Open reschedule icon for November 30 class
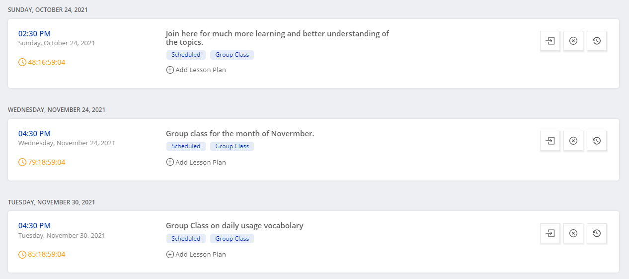This screenshot has width=629, height=279. [597, 233]
